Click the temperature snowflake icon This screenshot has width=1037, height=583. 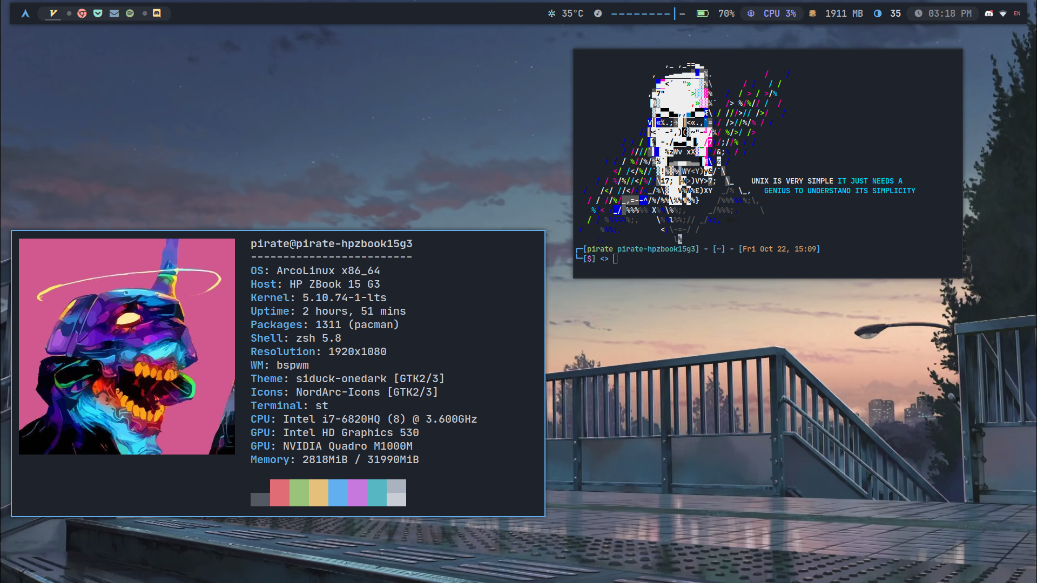pos(551,13)
